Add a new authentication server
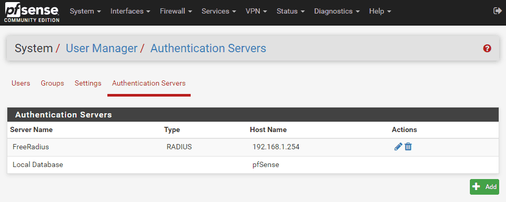Screen dimensions: 506x202 pos(485,187)
